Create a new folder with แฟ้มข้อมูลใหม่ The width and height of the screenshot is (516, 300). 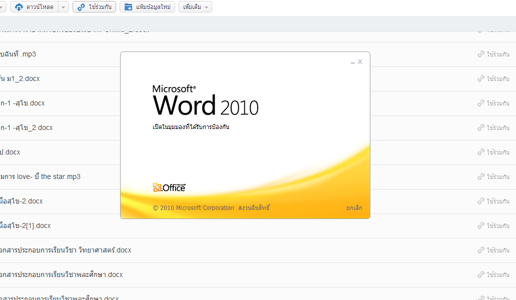point(147,7)
